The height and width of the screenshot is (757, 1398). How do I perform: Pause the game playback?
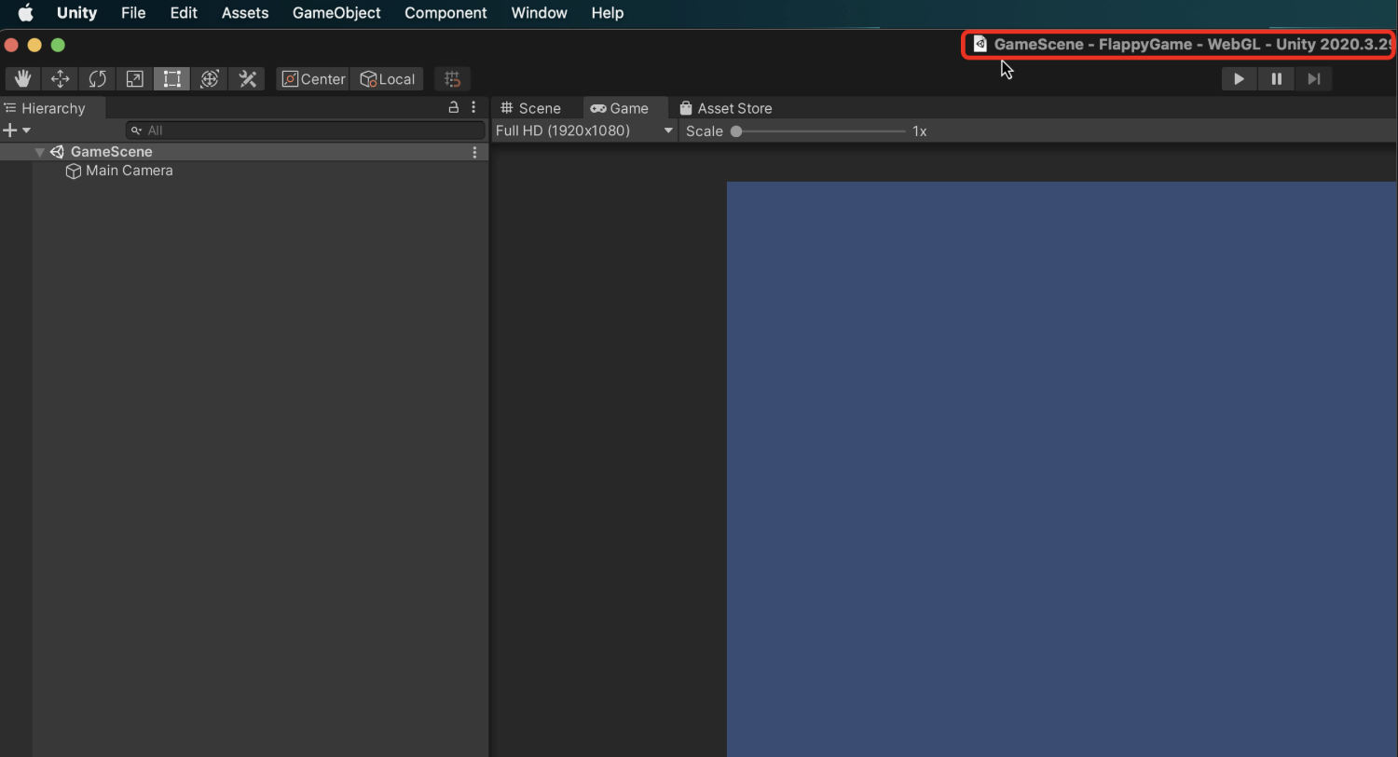tap(1276, 79)
